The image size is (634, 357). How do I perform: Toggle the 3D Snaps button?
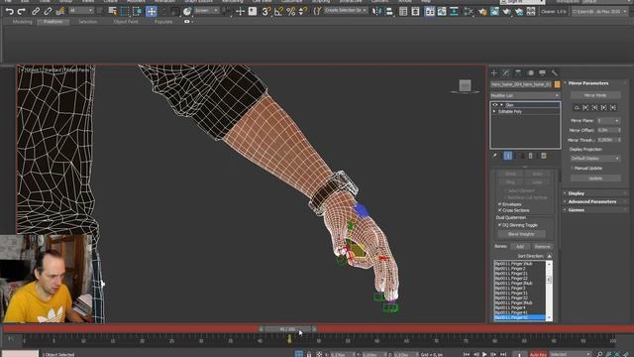coord(266,11)
